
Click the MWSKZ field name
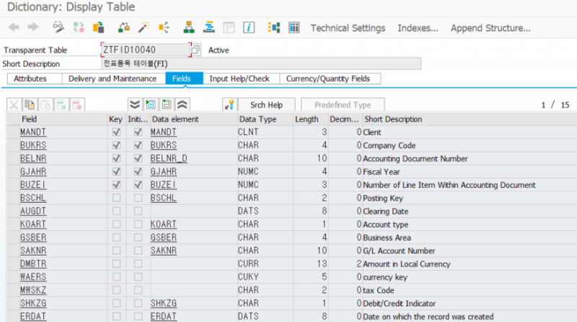pyautogui.click(x=33, y=290)
